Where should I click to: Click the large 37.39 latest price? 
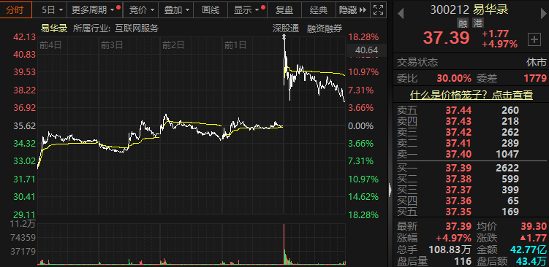[446, 38]
